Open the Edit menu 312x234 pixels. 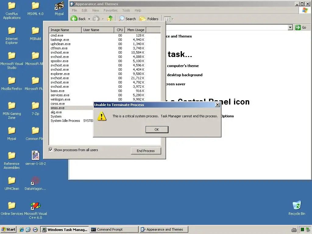[84, 10]
